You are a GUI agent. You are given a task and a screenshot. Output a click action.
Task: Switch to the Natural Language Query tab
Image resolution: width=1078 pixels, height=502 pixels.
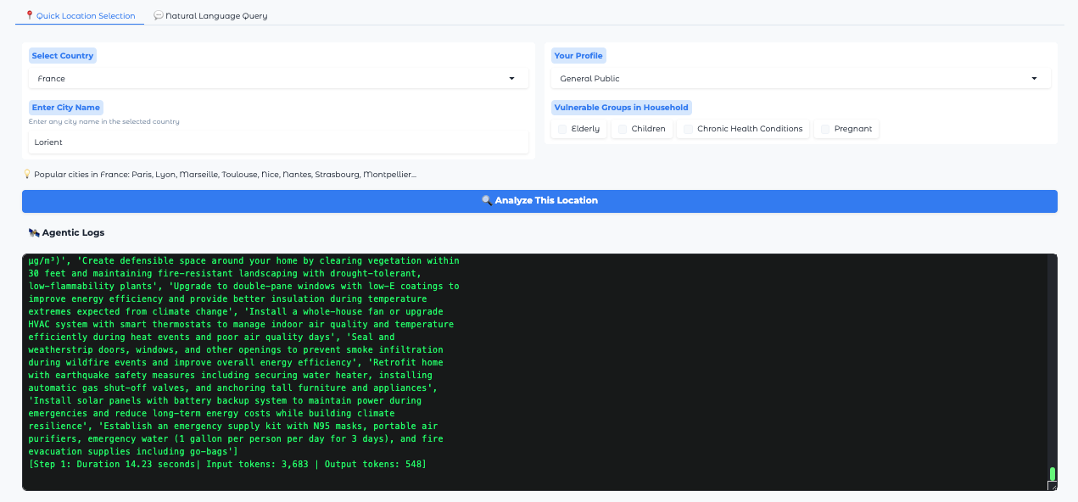pyautogui.click(x=210, y=15)
